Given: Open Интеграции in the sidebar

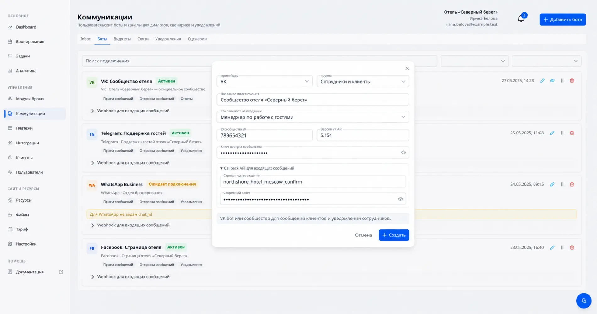Looking at the screenshot, I should pyautogui.click(x=35, y=143).
